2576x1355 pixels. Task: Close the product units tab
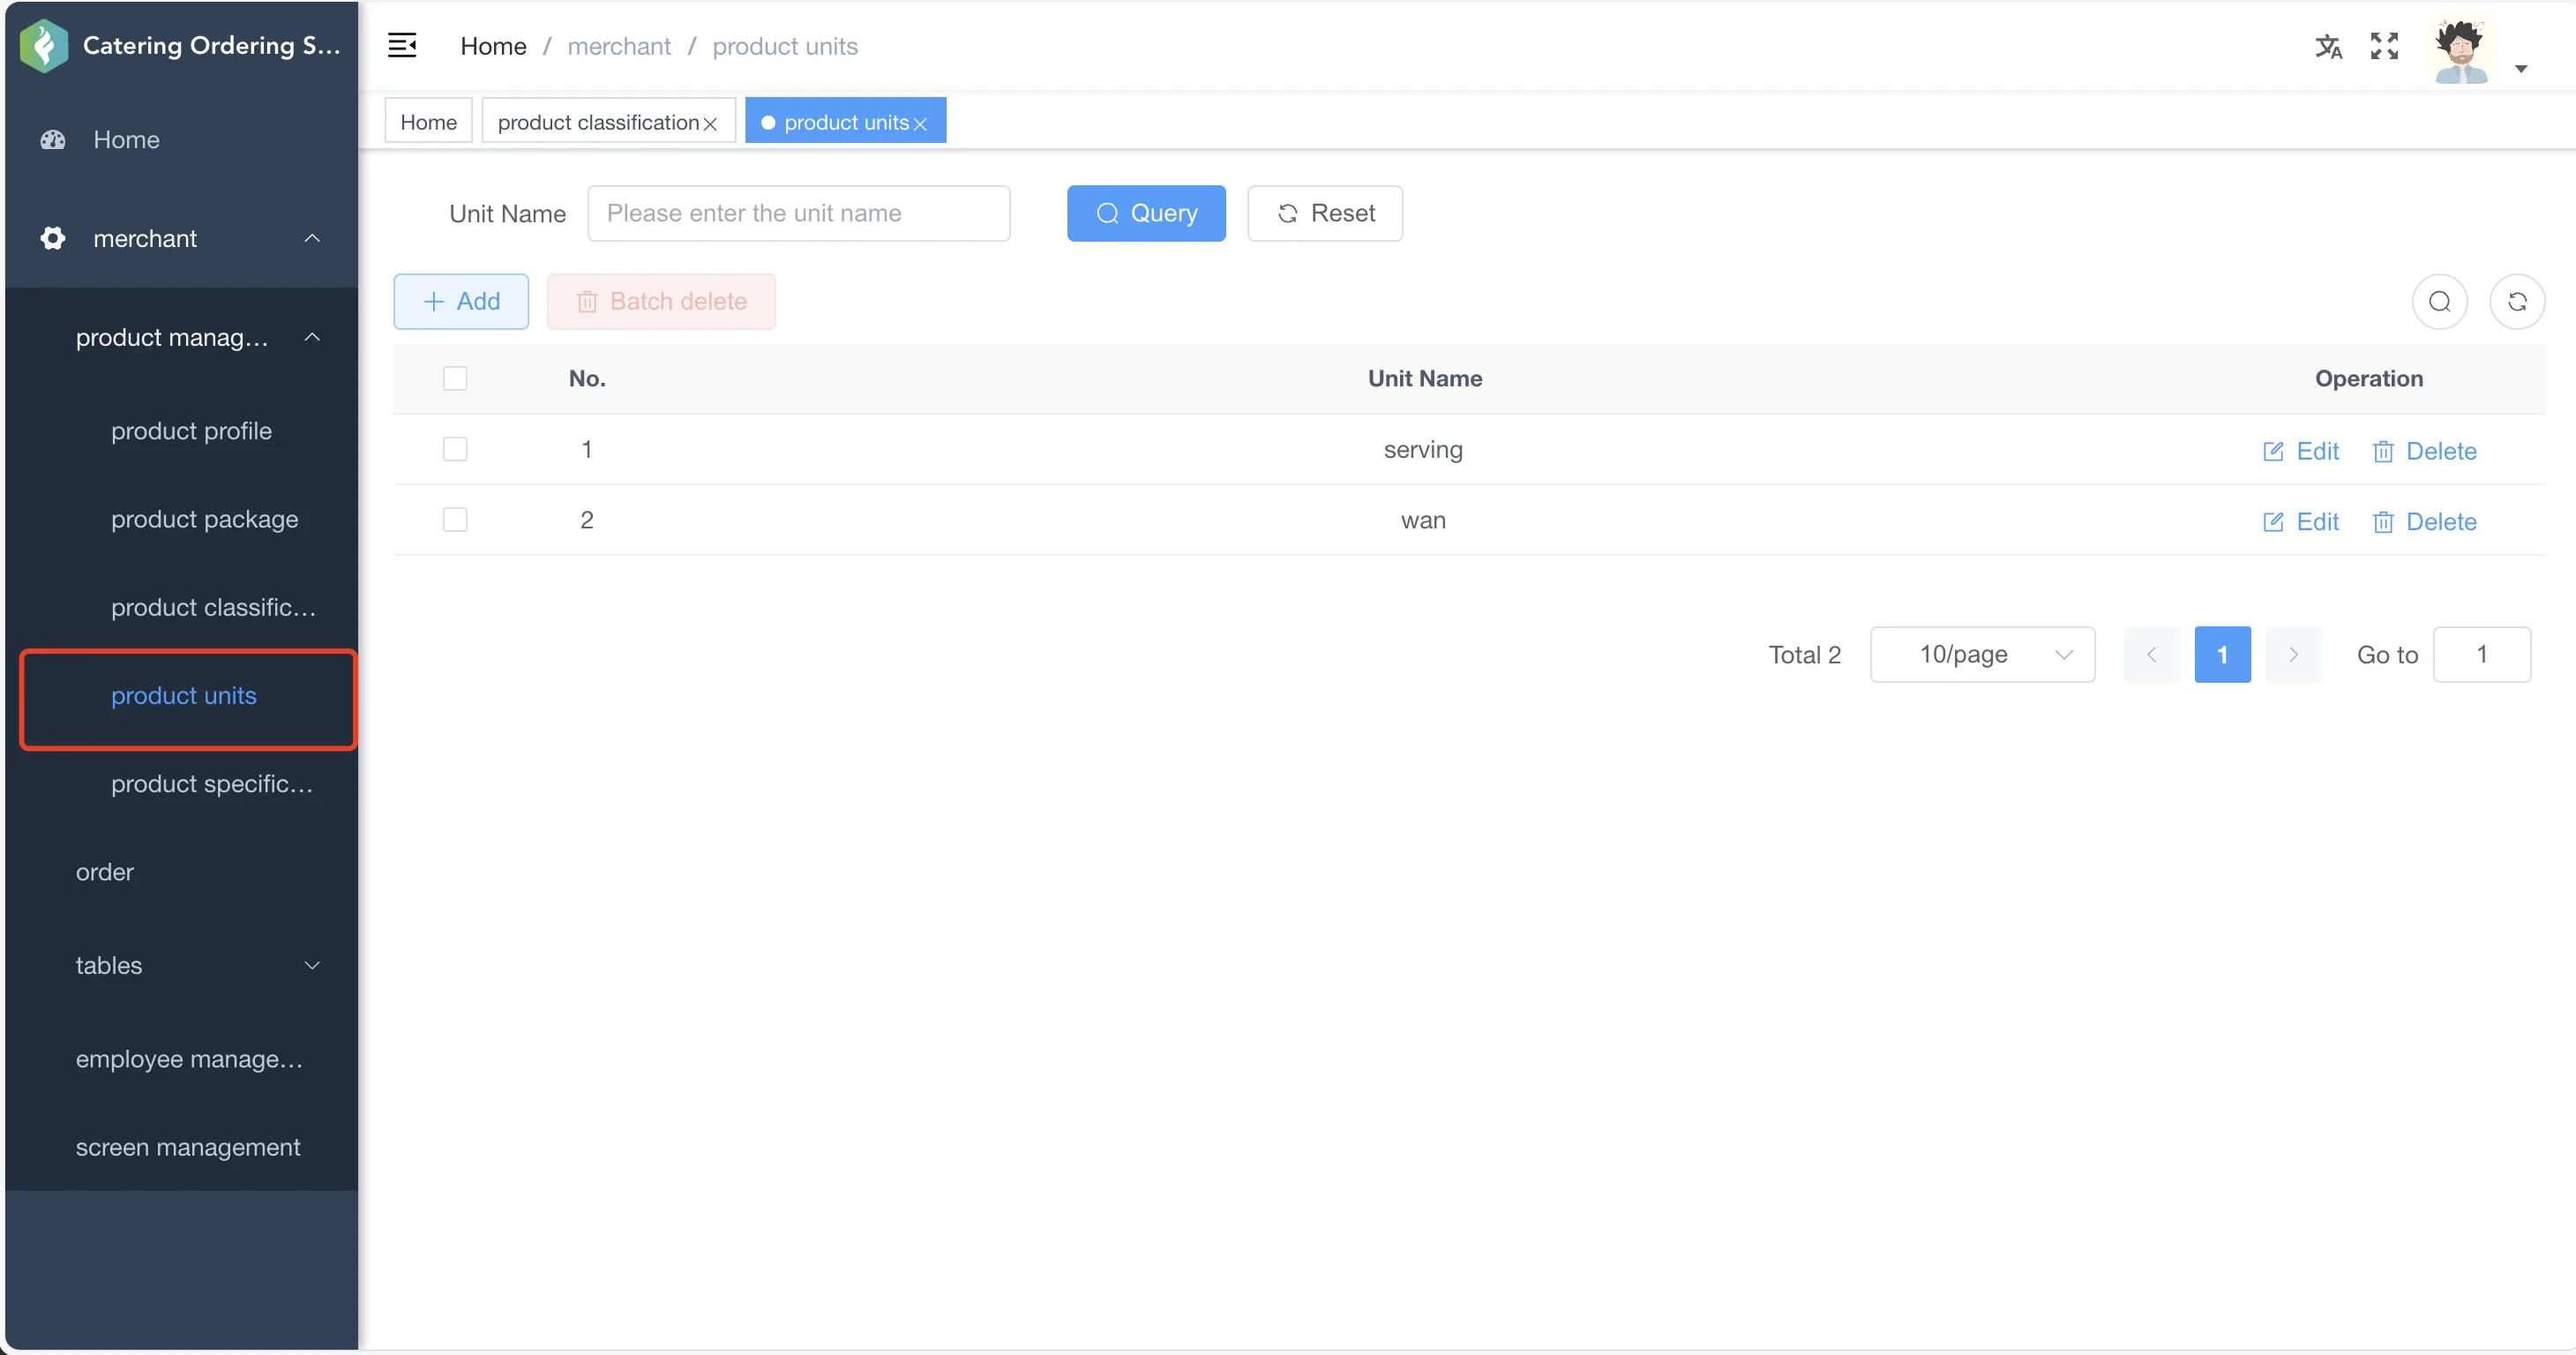point(920,124)
